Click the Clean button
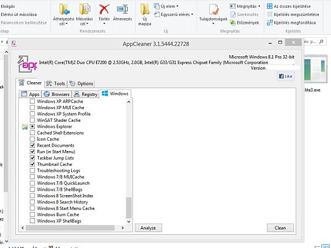Screen dimensions: 331x248 (280, 228)
